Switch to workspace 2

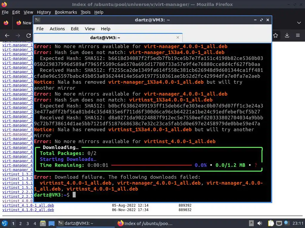click(x=21, y=224)
